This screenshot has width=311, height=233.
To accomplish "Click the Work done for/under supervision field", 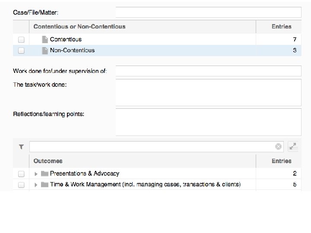I will [x=208, y=71].
